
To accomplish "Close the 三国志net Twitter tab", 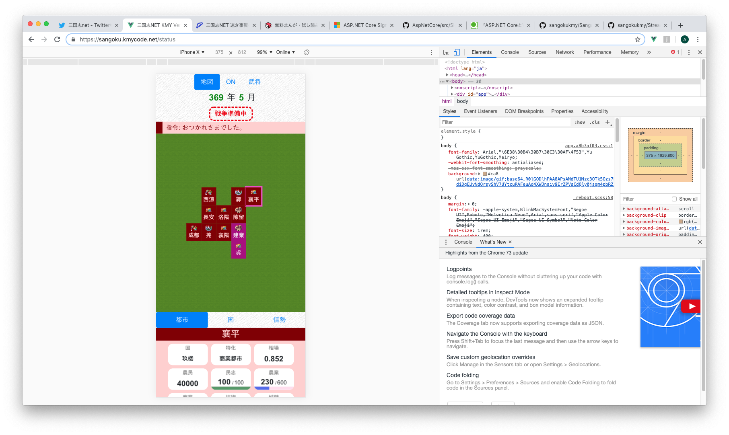I will click(117, 25).
